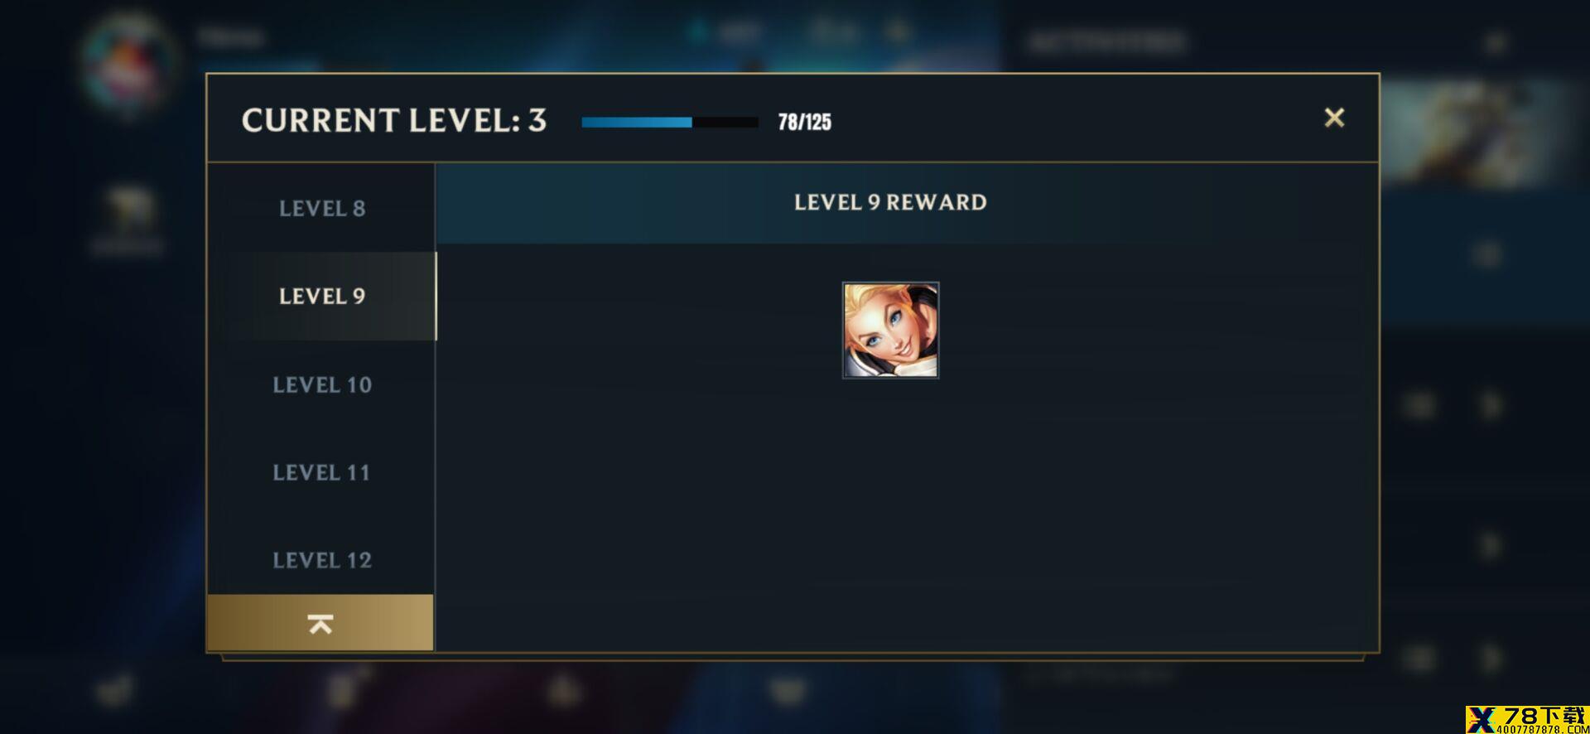Click the yellow X watermark icon
Viewport: 1590px width, 734px height.
pos(1482,720)
